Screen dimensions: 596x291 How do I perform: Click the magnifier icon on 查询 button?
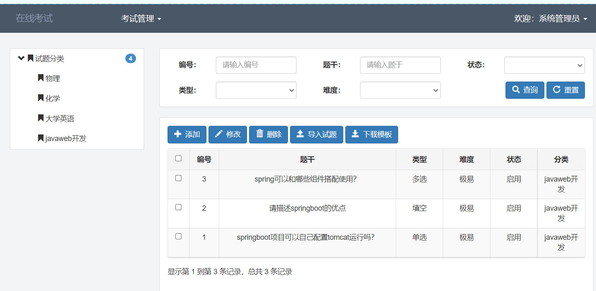[515, 90]
